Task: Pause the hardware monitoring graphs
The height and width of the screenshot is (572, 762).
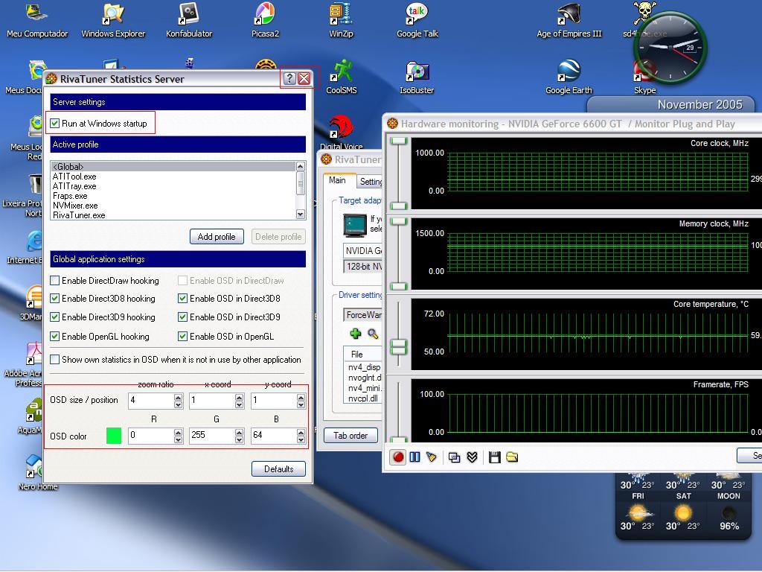Action: (414, 457)
